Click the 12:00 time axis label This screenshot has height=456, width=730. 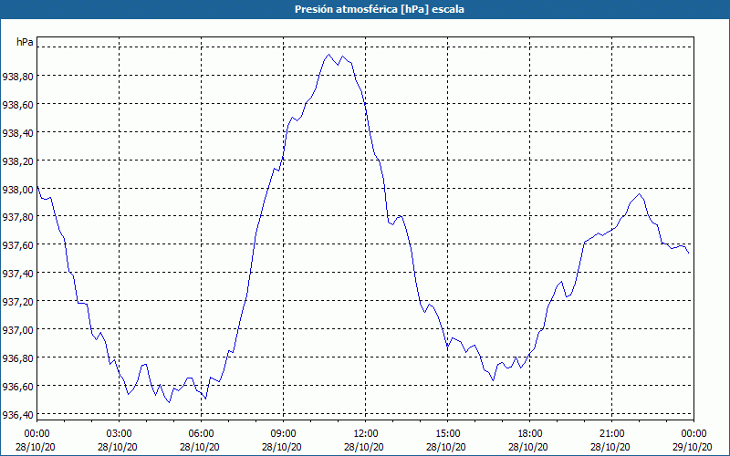[366, 434]
